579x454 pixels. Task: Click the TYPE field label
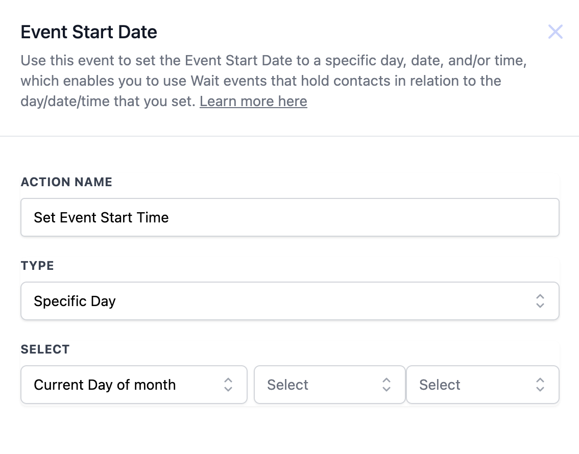click(37, 266)
